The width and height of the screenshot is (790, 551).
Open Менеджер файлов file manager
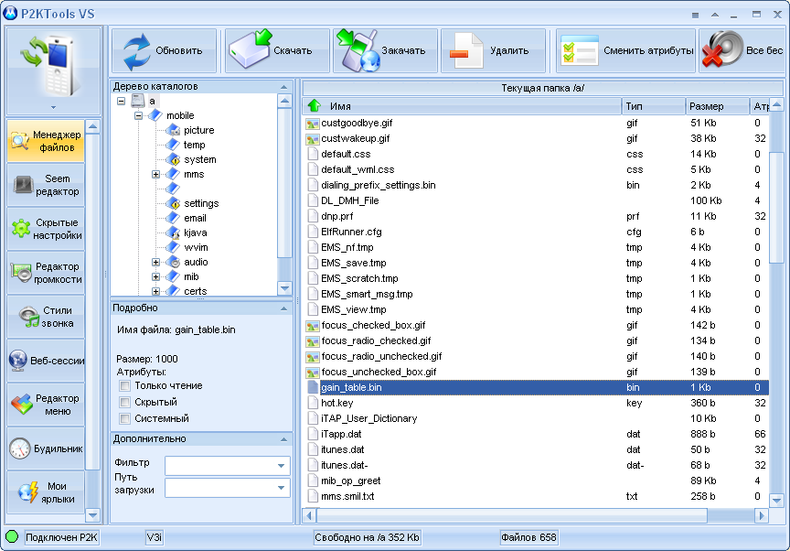coord(46,141)
